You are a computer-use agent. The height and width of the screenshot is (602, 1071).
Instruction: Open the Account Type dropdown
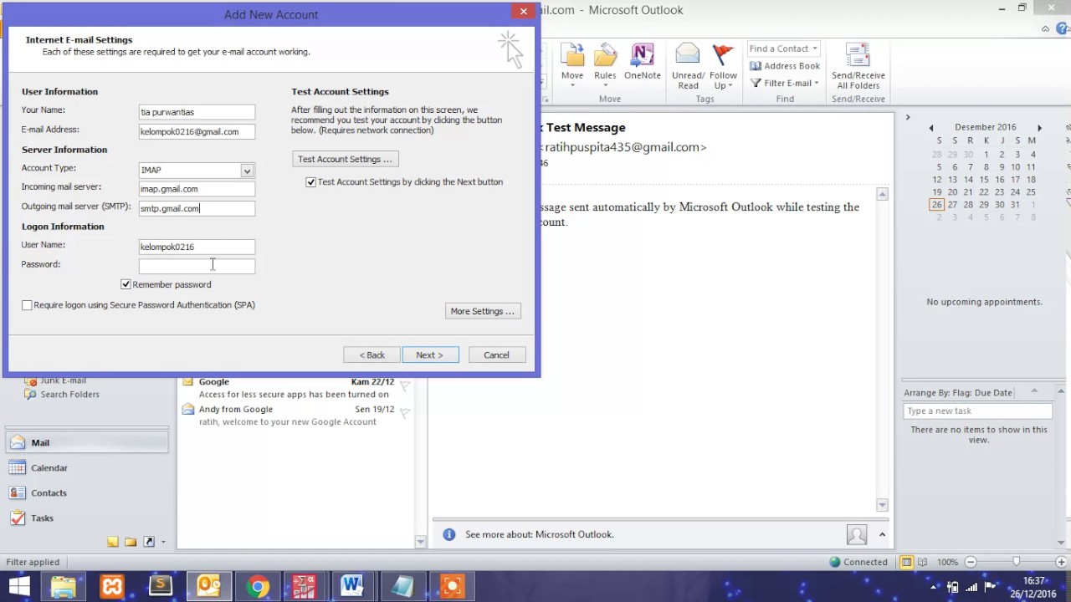[x=247, y=171]
